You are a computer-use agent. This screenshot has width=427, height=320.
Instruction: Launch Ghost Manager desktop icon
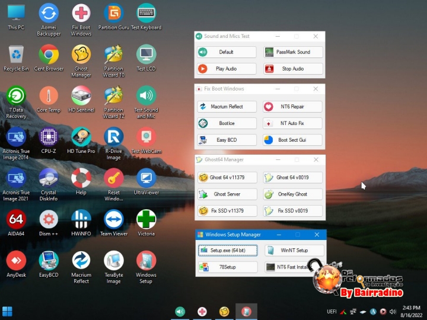click(81, 61)
